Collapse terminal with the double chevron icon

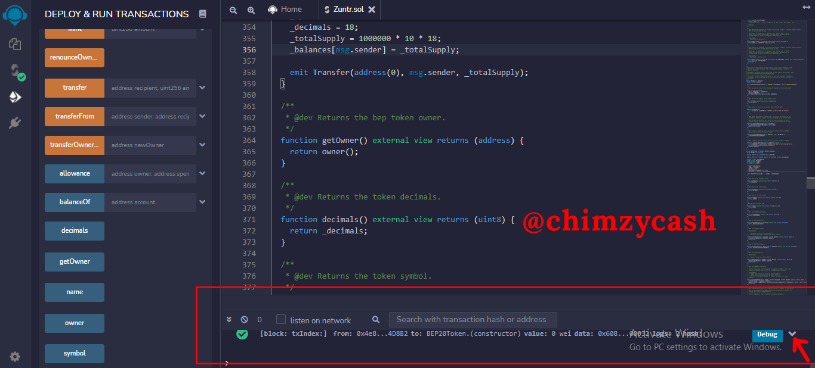click(229, 320)
